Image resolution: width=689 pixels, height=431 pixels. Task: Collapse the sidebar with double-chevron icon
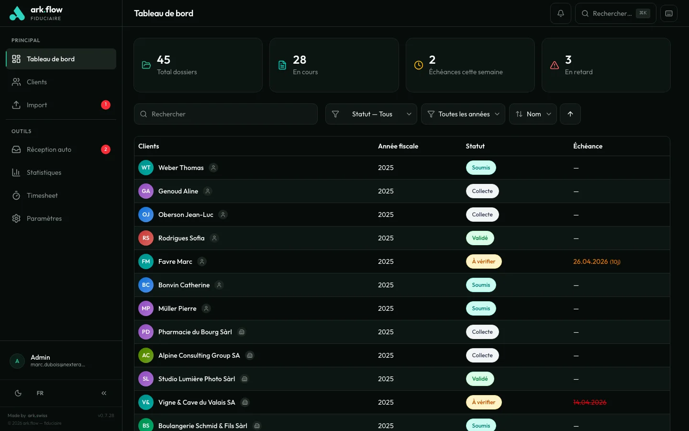(x=104, y=393)
